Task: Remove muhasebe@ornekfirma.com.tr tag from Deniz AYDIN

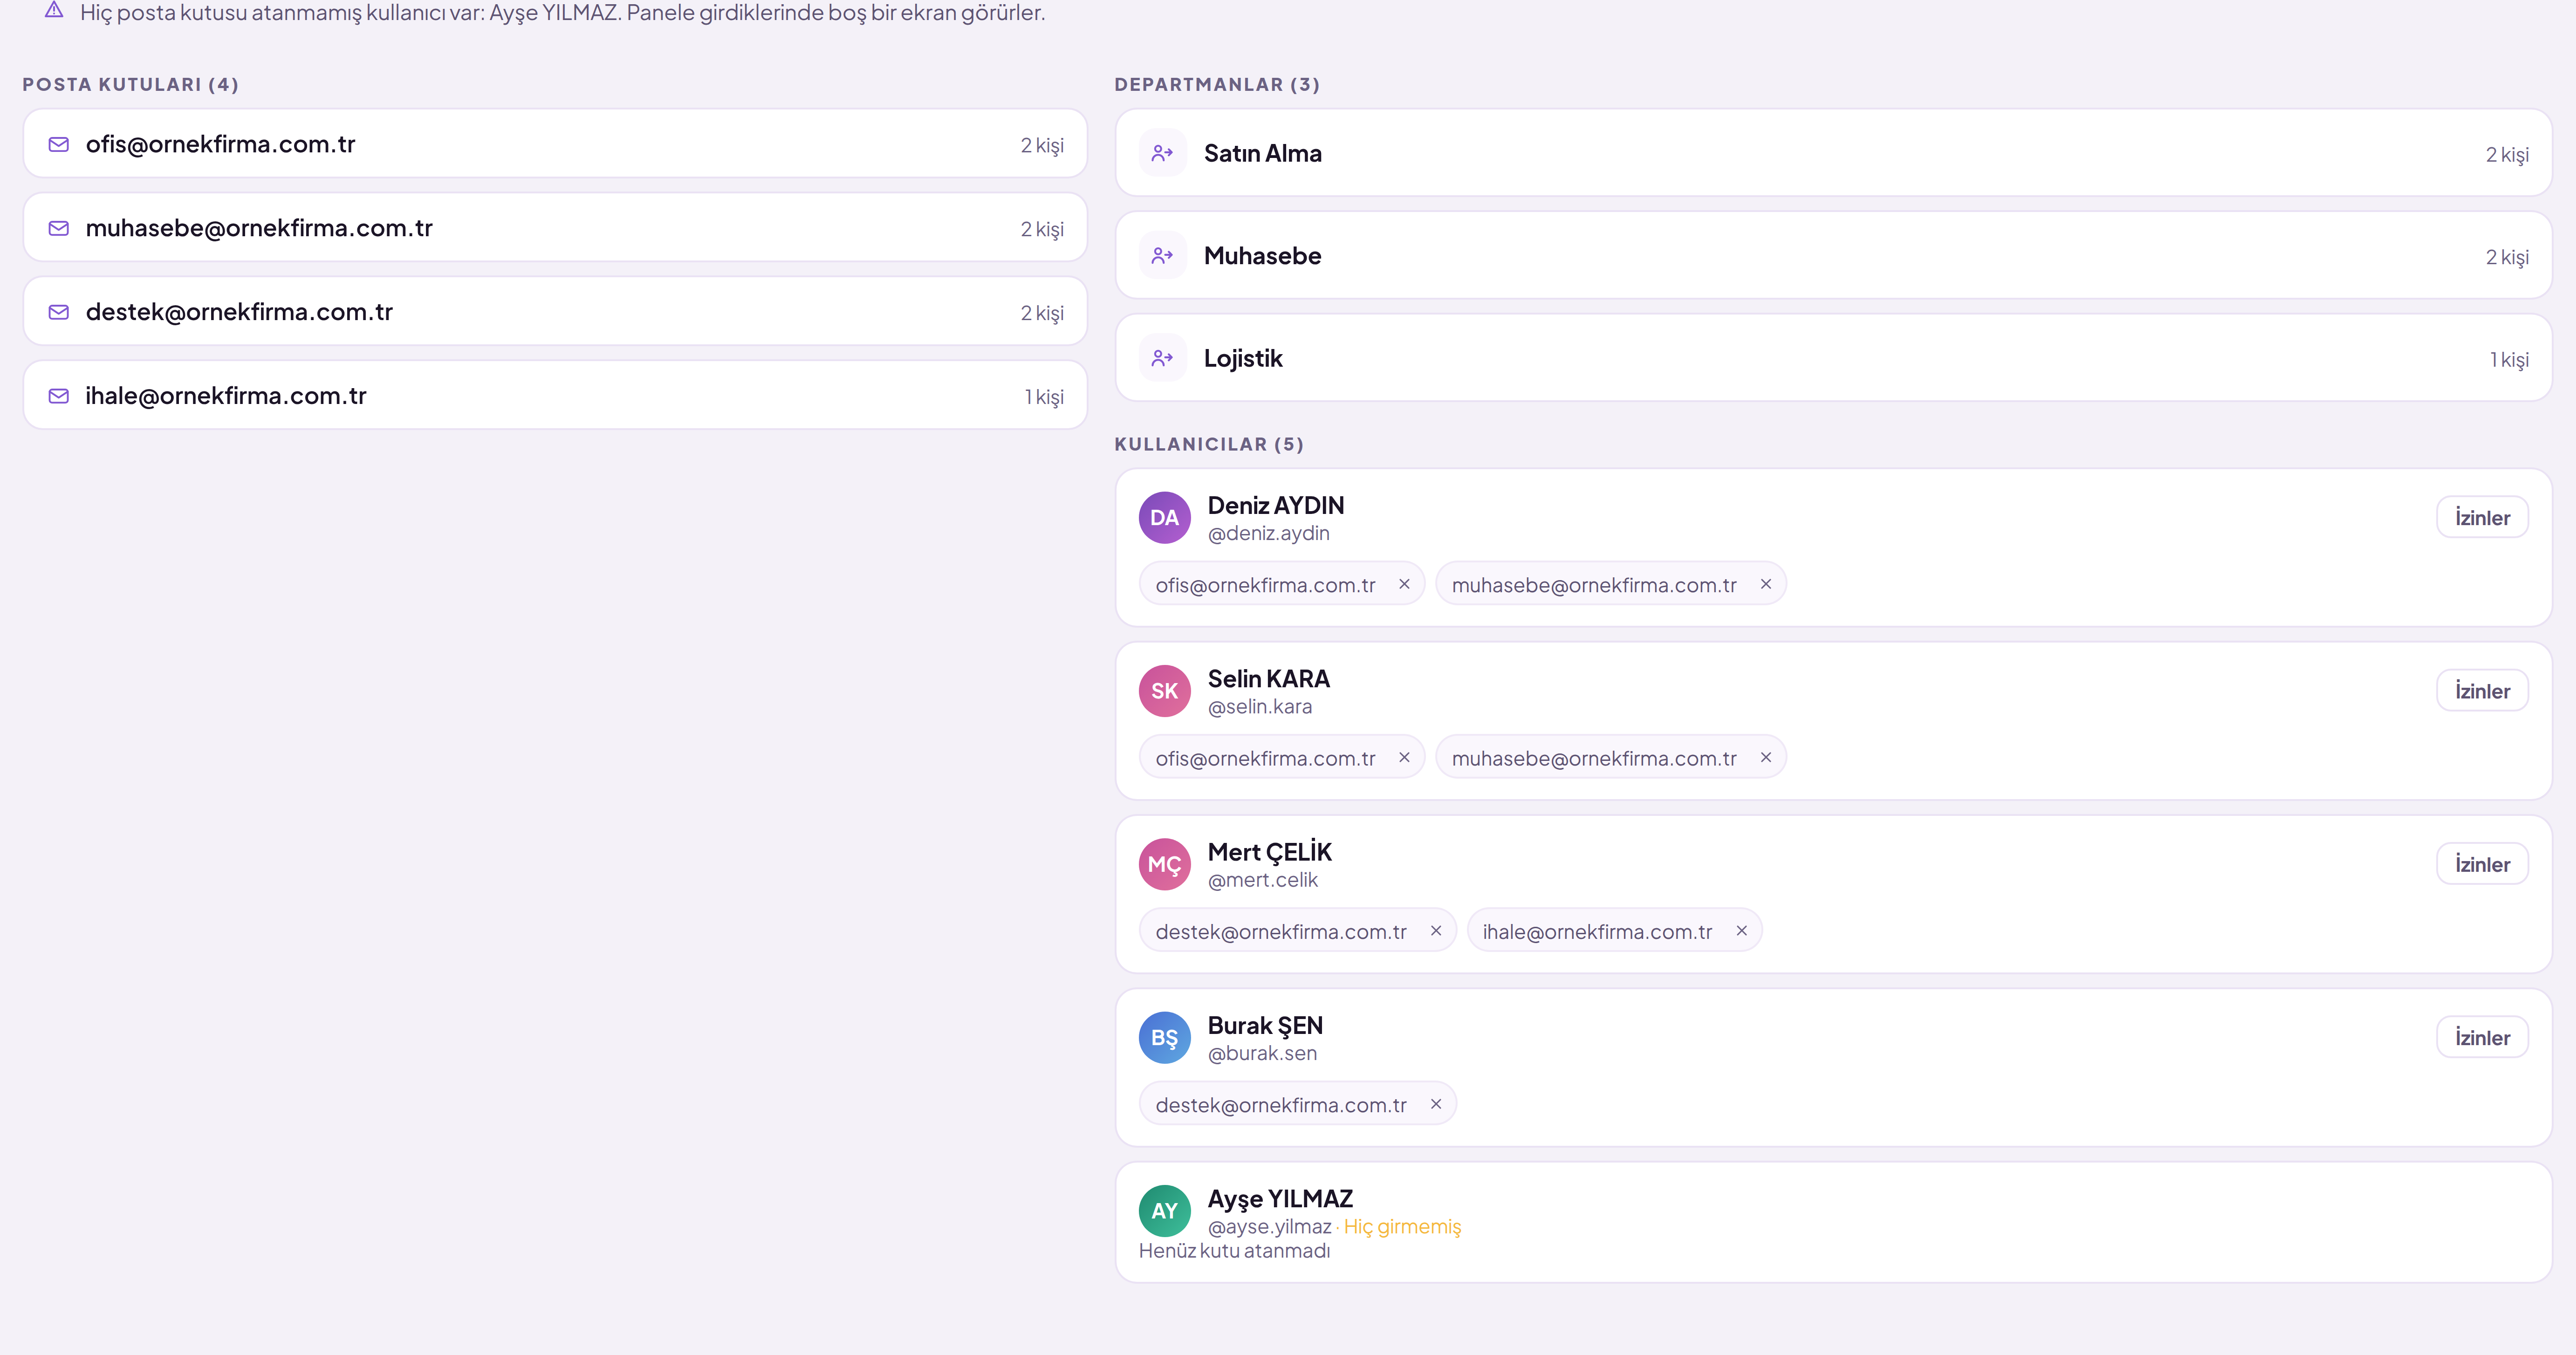Action: click(x=1766, y=584)
